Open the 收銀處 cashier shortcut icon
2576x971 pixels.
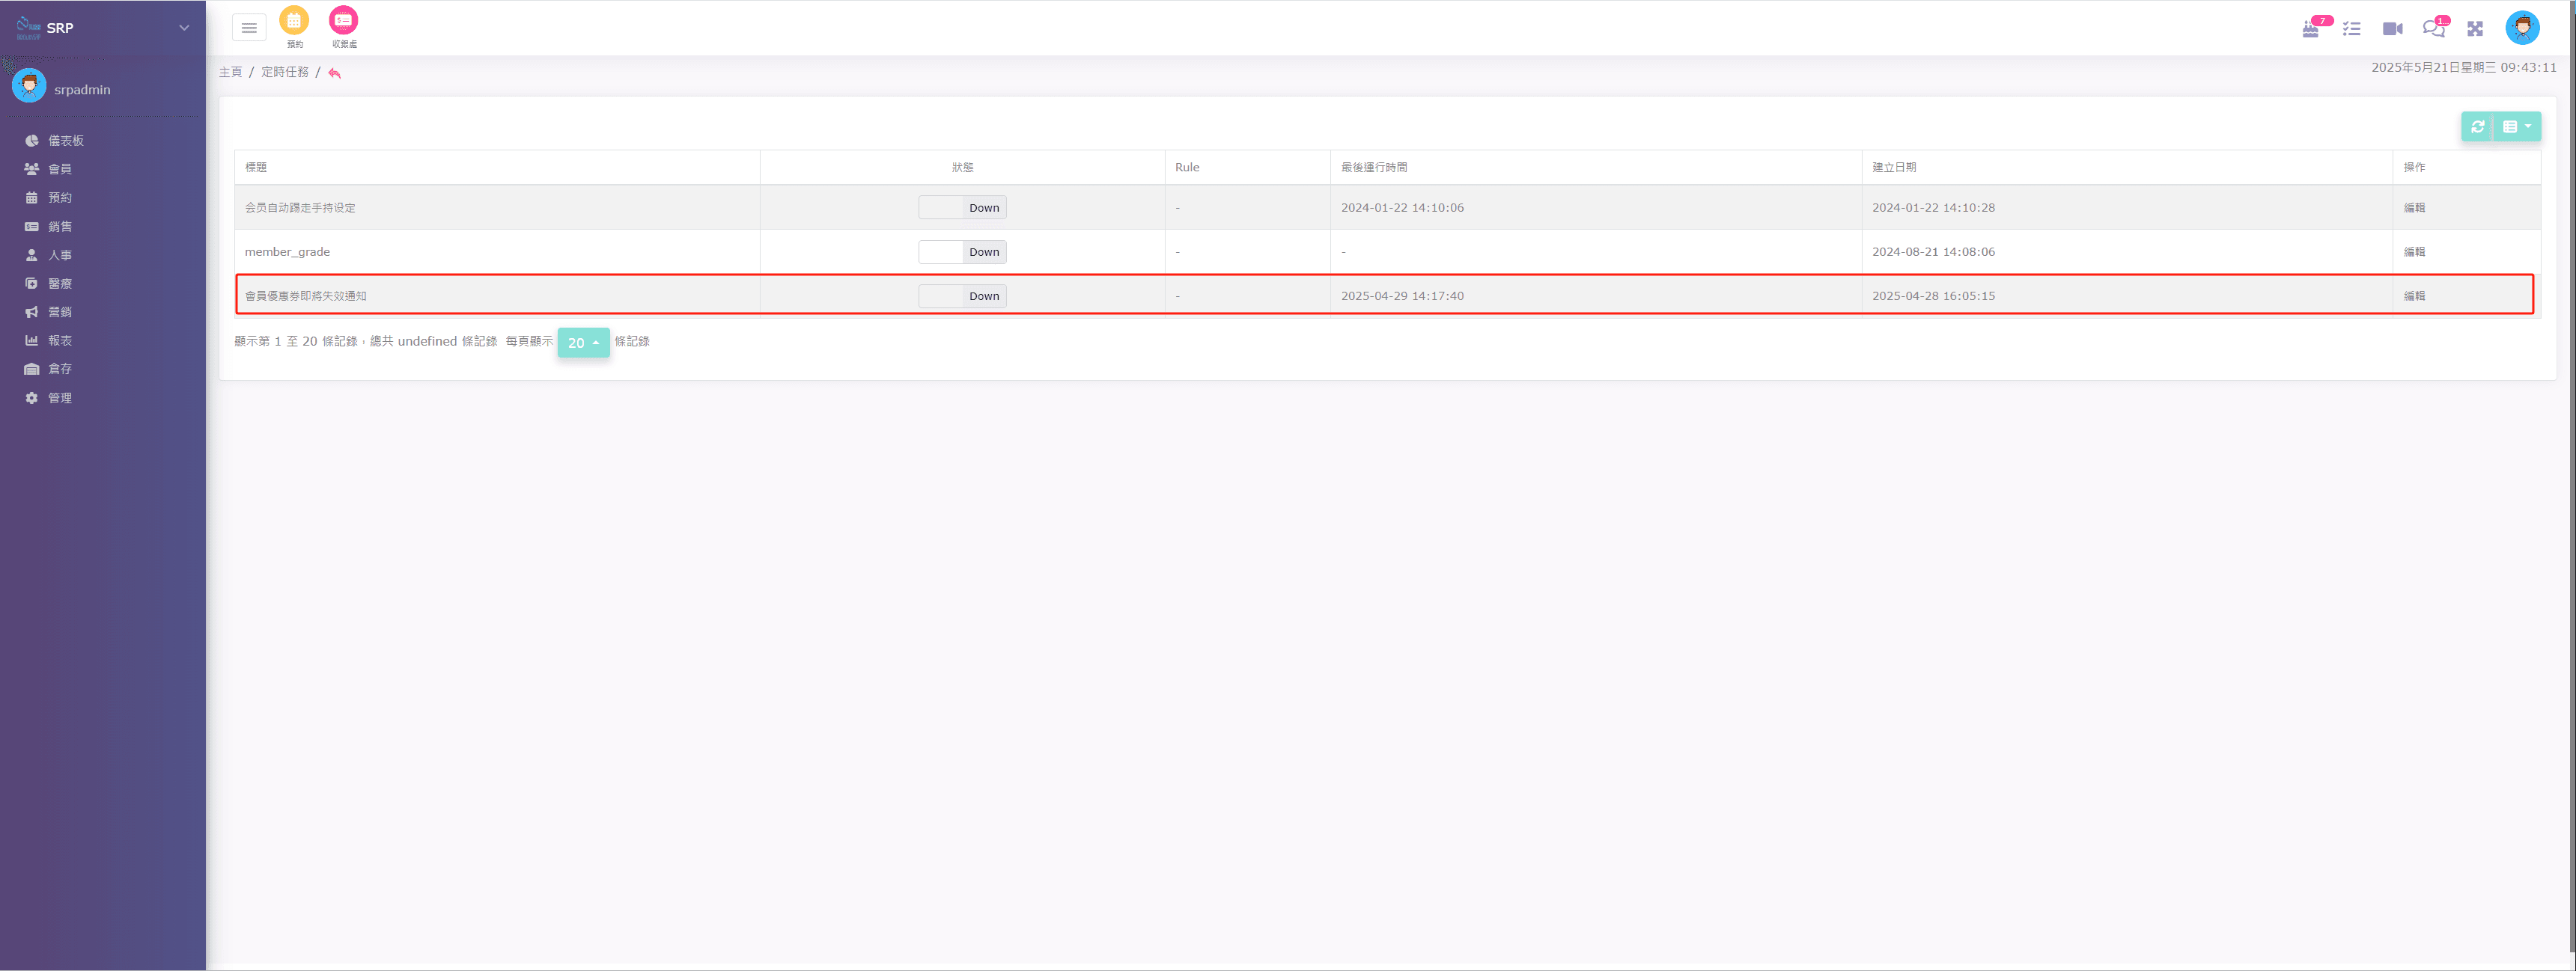(x=343, y=21)
